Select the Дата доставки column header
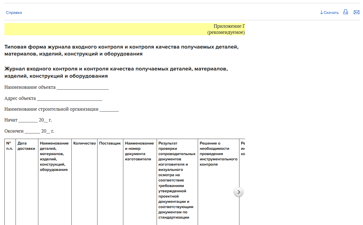Viewport: 363px width, 225px height. pyautogui.click(x=26, y=146)
